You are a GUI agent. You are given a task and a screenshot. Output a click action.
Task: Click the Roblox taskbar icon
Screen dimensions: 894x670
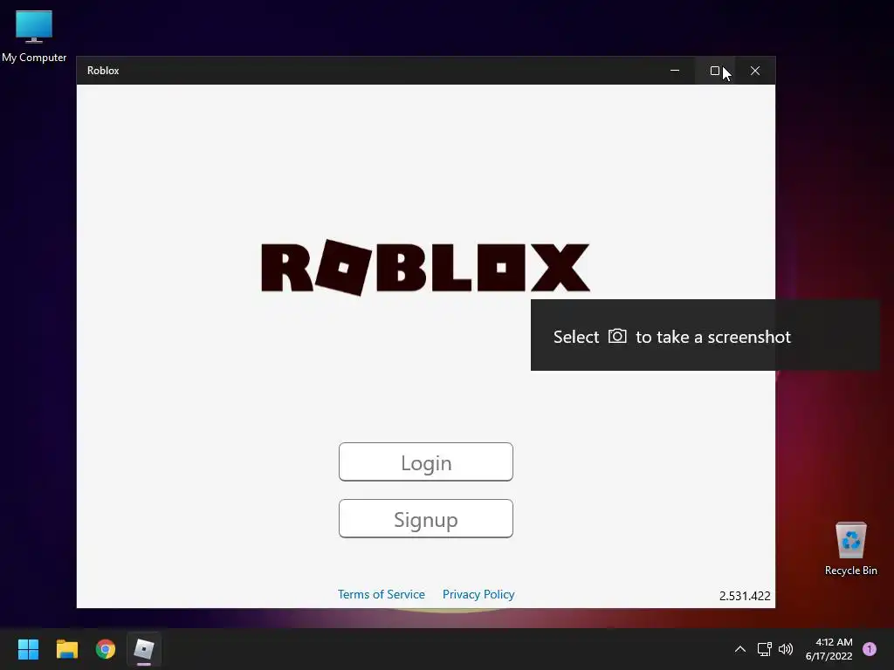[x=144, y=649]
